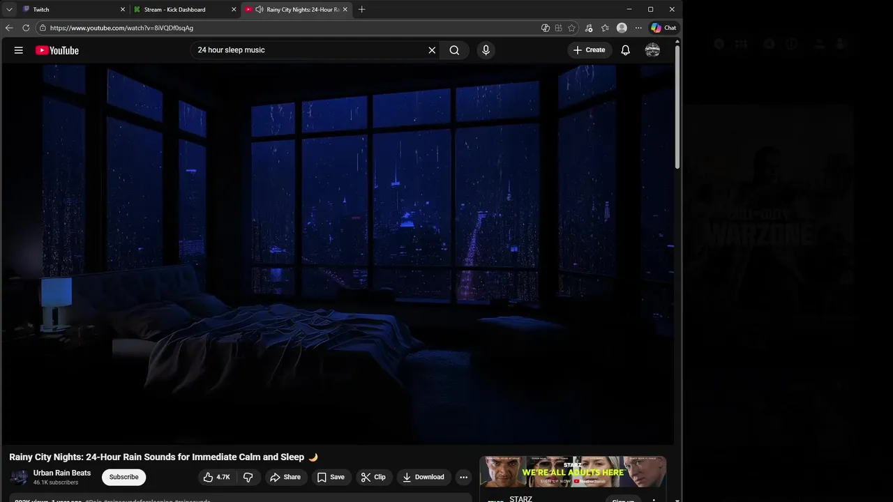Viewport: 893px width, 502px height.
Task: Go to YouTube home via the logo
Action: click(x=57, y=50)
